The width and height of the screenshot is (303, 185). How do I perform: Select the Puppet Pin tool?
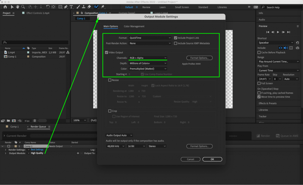102,6
